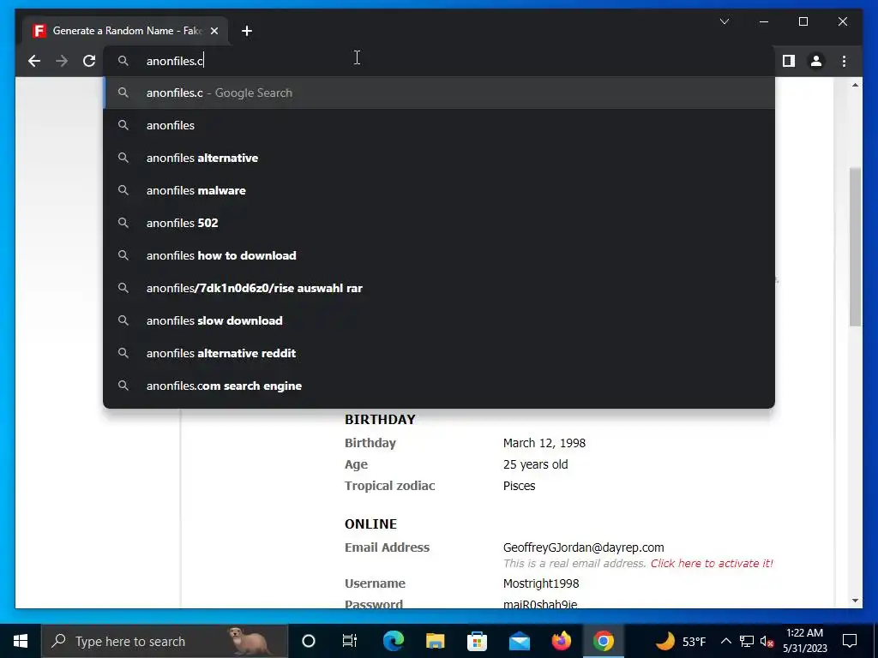Open the Mail app from the taskbar
Viewport: 878px width, 658px height.
[x=519, y=641]
